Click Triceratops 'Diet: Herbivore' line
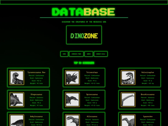Viewport: 168px width, 126px height. [92, 78]
